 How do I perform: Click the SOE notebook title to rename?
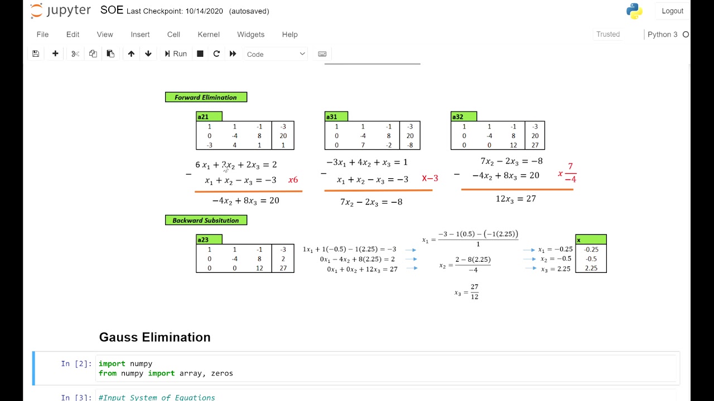click(112, 11)
